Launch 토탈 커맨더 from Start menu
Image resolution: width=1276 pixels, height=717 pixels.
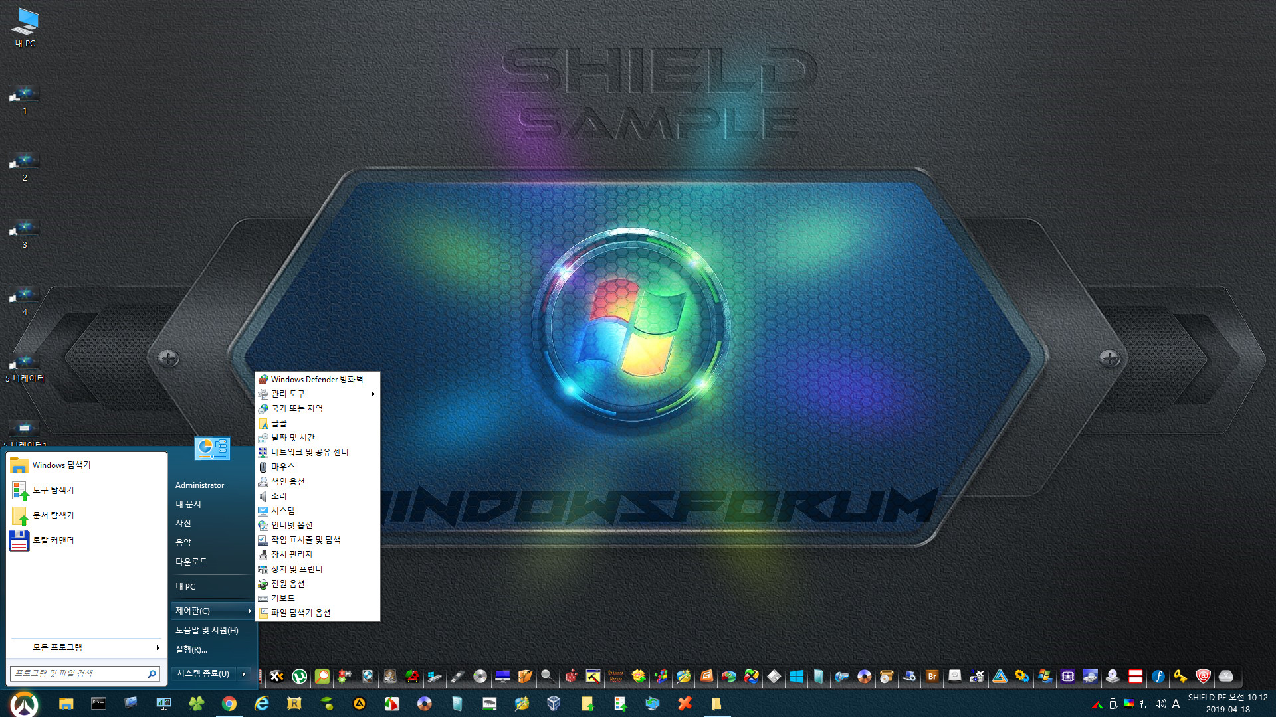point(86,541)
